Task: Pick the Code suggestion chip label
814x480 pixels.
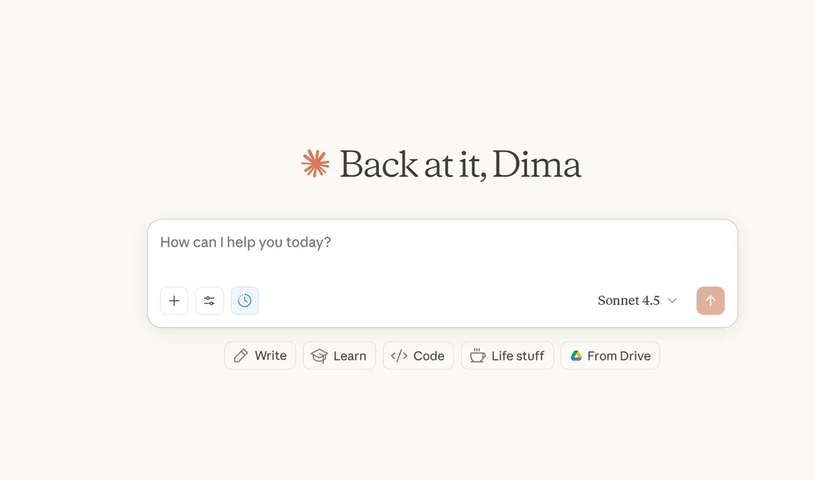Action: [429, 356]
